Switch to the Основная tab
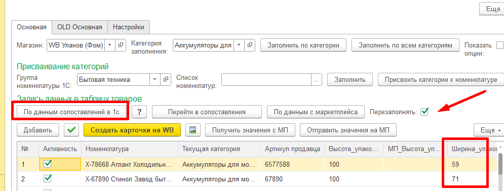504x191 pixels. pyautogui.click(x=32, y=27)
